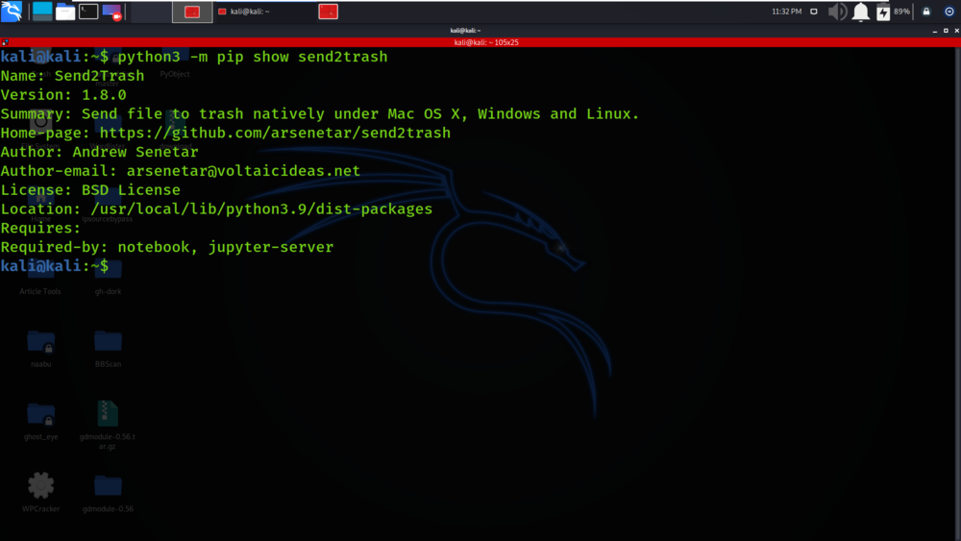Viewport: 961px width, 541px height.
Task: Select the WPCracker gear desktop icon
Action: click(41, 492)
